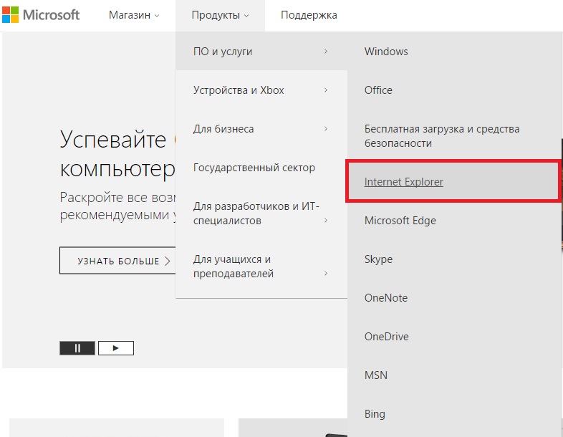Click the Microsoft logo
563x437 pixels.
(x=41, y=15)
